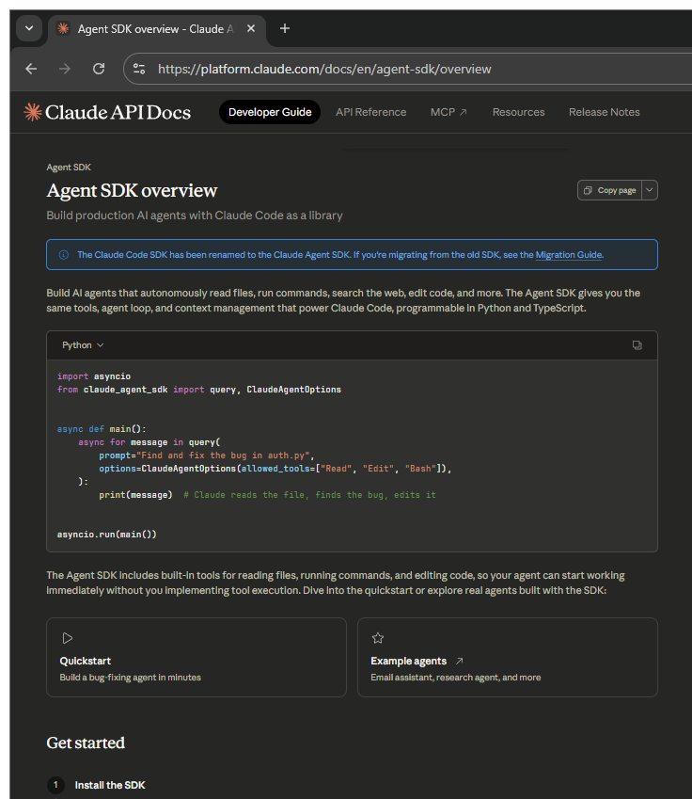This screenshot has width=692, height=799.
Task: Select the Developer Guide tab
Action: tap(270, 112)
